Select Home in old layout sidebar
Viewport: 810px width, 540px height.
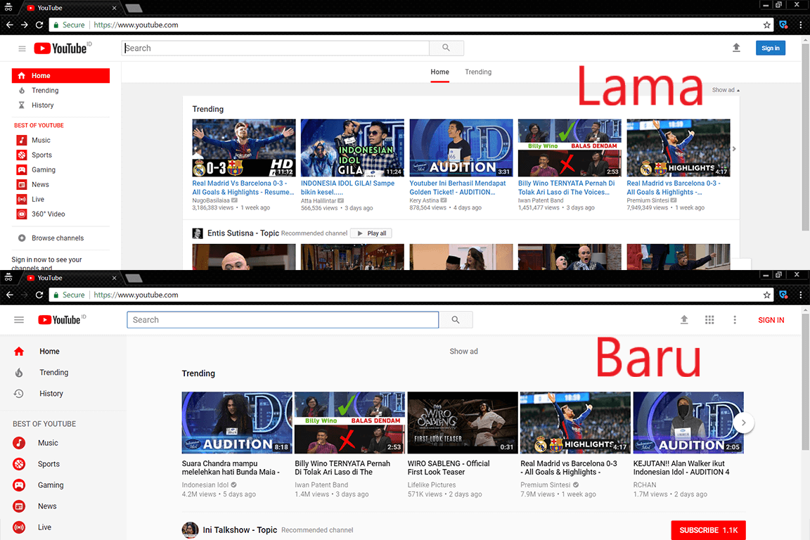coord(60,75)
